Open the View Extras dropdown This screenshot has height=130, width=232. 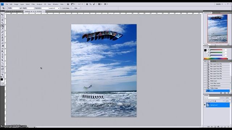pyautogui.click(x=73, y=4)
